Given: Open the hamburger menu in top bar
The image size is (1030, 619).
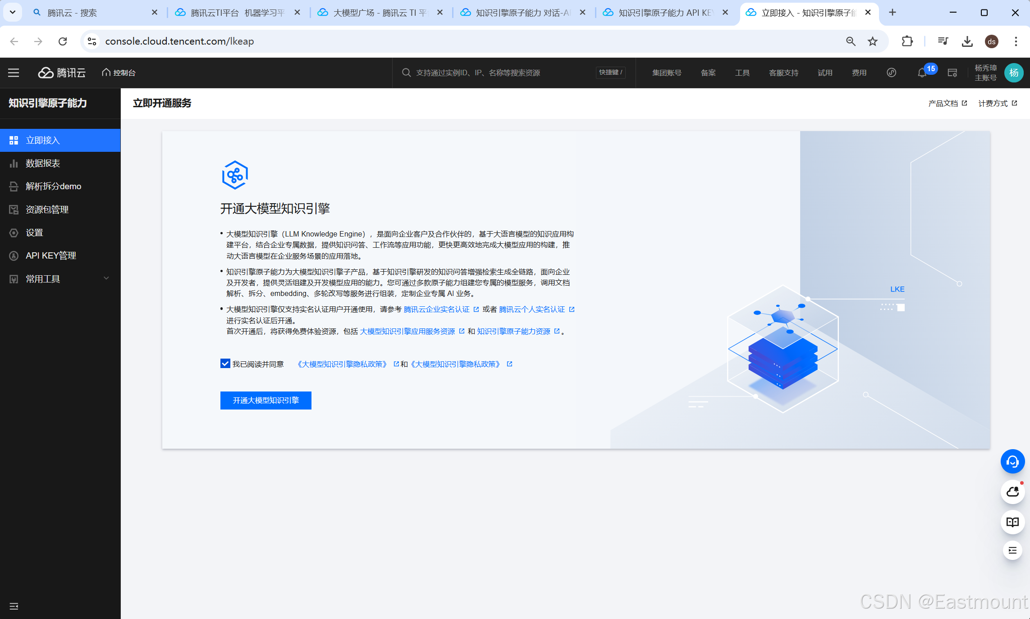Looking at the screenshot, I should (x=14, y=73).
